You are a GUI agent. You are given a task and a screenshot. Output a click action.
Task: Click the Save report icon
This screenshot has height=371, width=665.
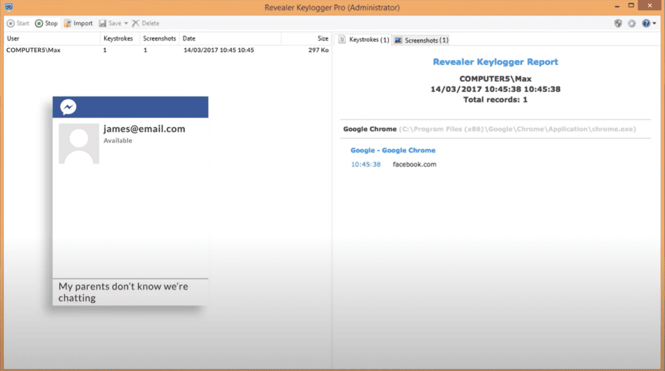click(x=102, y=23)
